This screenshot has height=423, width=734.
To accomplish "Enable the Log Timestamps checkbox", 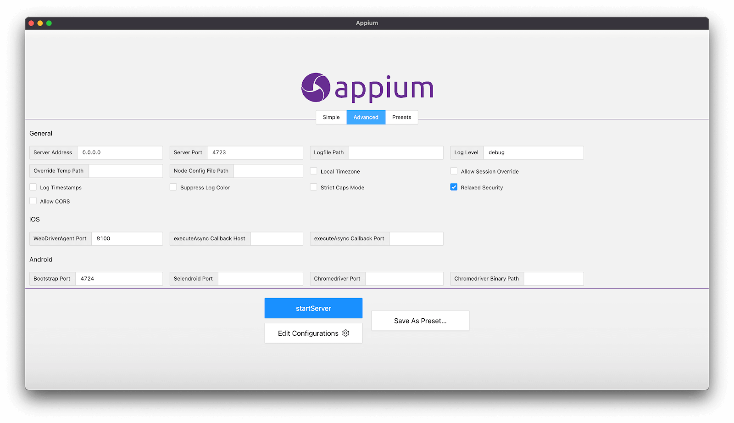I will (x=33, y=187).
